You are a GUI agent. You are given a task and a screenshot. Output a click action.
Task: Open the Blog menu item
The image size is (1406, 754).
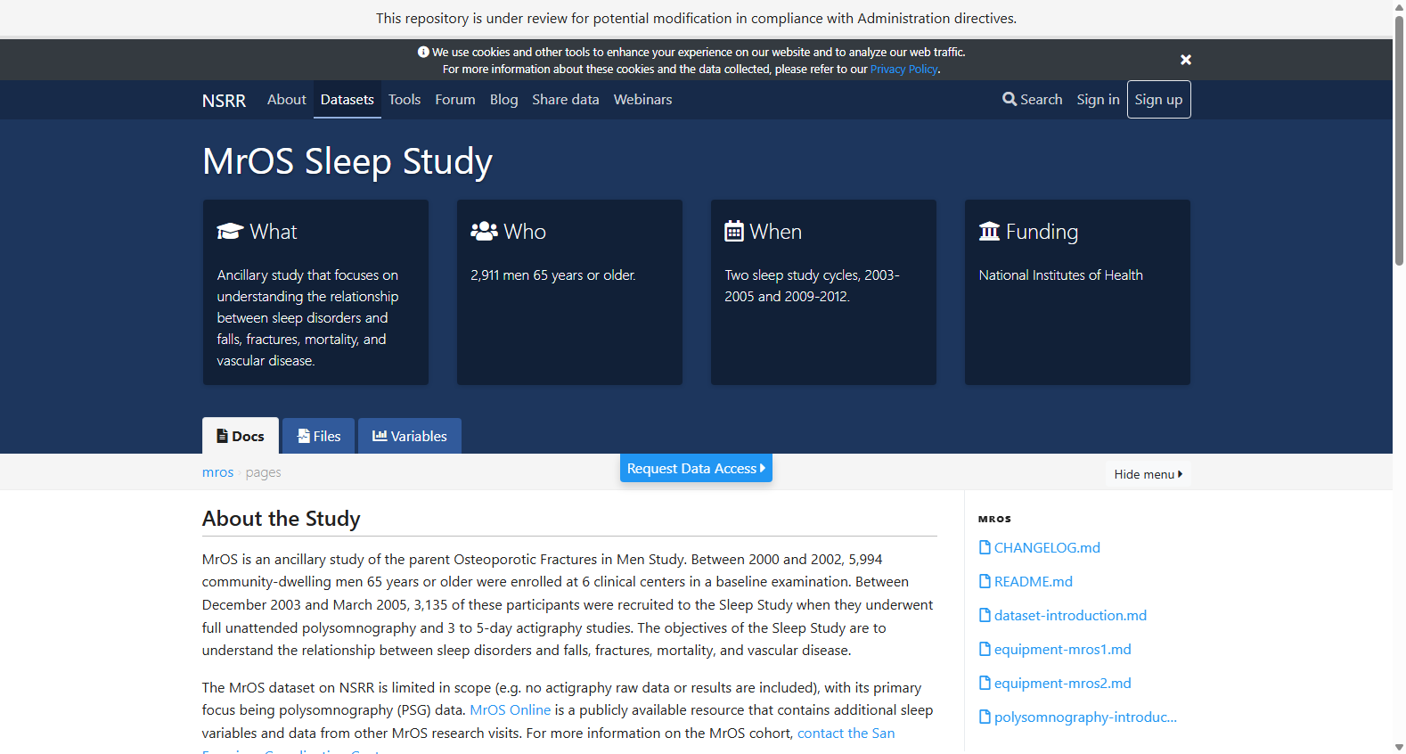pos(503,100)
